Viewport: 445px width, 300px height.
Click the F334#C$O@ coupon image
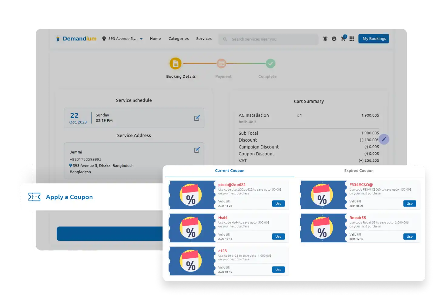[x=323, y=195]
